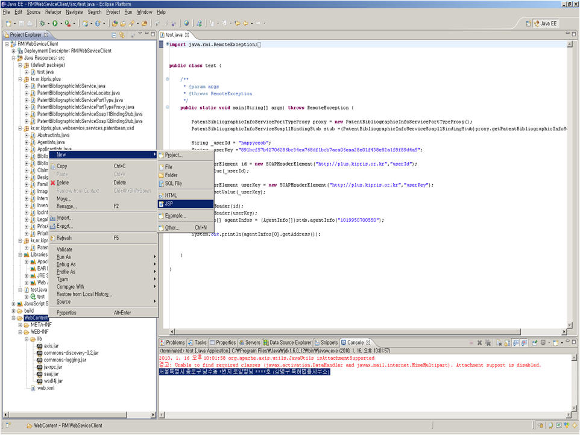
Task: Open the Refactor menu in menu bar
Action: click(52, 12)
